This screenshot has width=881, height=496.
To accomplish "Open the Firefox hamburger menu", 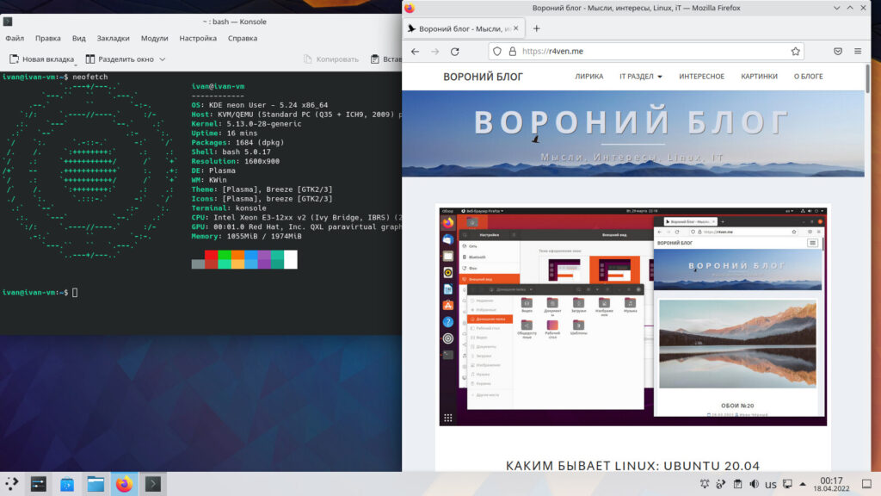I will coord(858,52).
